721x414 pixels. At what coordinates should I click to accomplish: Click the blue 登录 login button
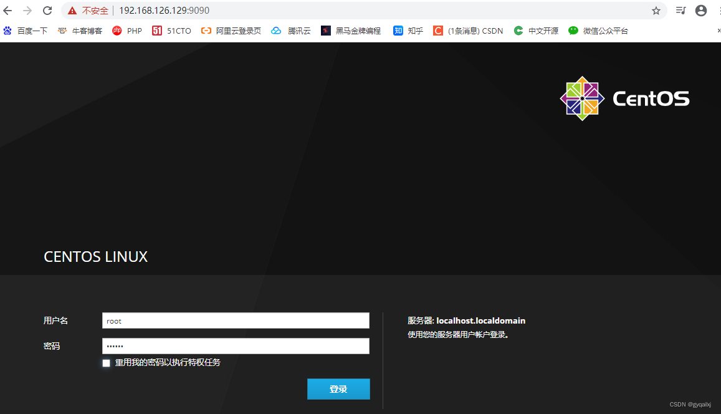[x=338, y=389]
